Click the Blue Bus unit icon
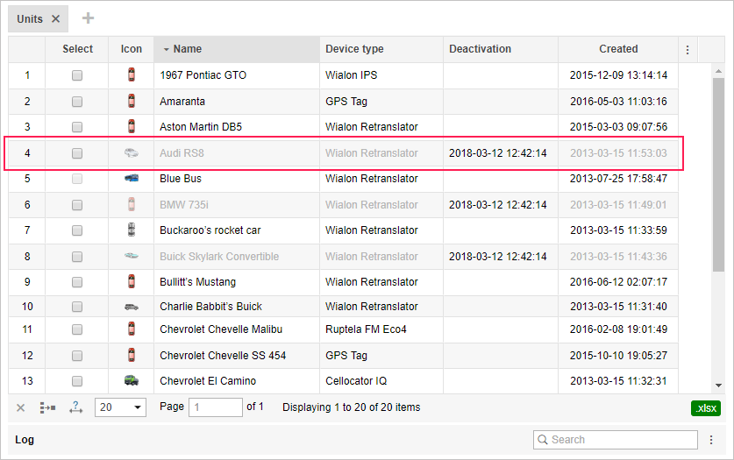The image size is (734, 460). pyautogui.click(x=132, y=179)
